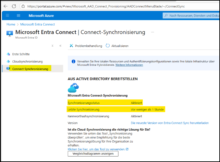This screenshot has height=162, width=220.
Task: Click the magnifier icon in the search box
Action: pyautogui.click(x=166, y=16)
